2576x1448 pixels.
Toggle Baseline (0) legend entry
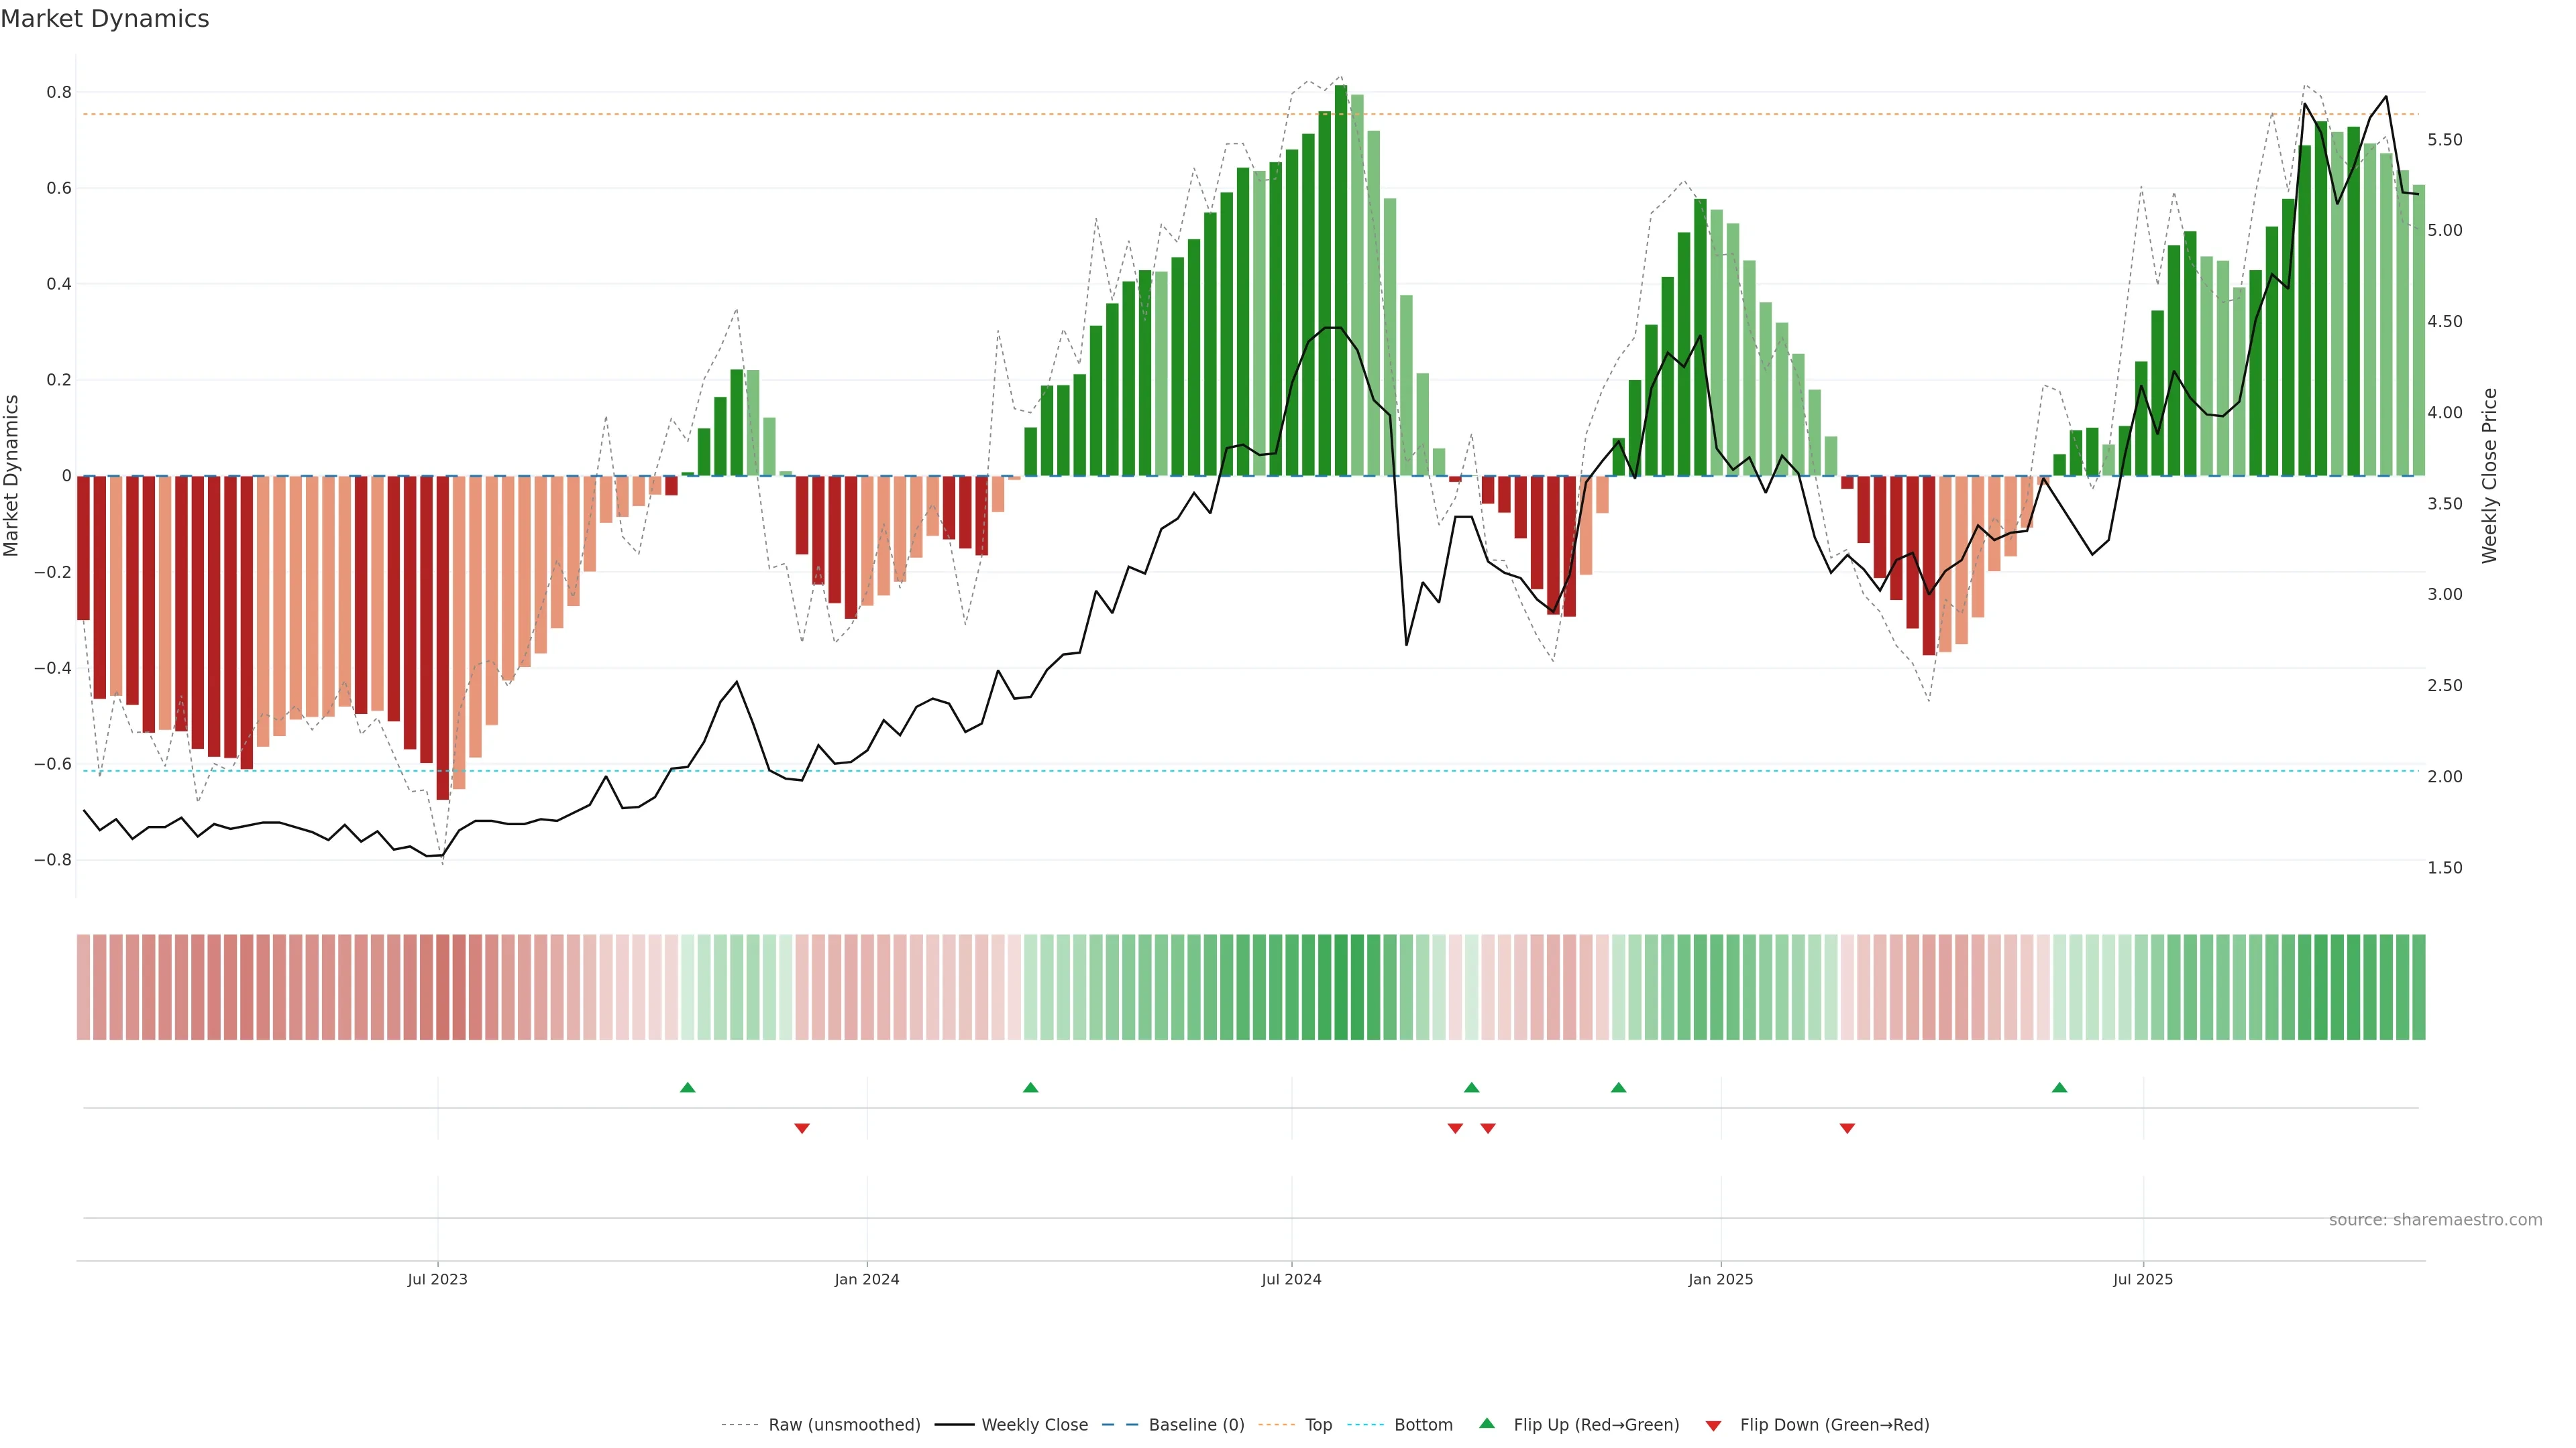1196,1425
